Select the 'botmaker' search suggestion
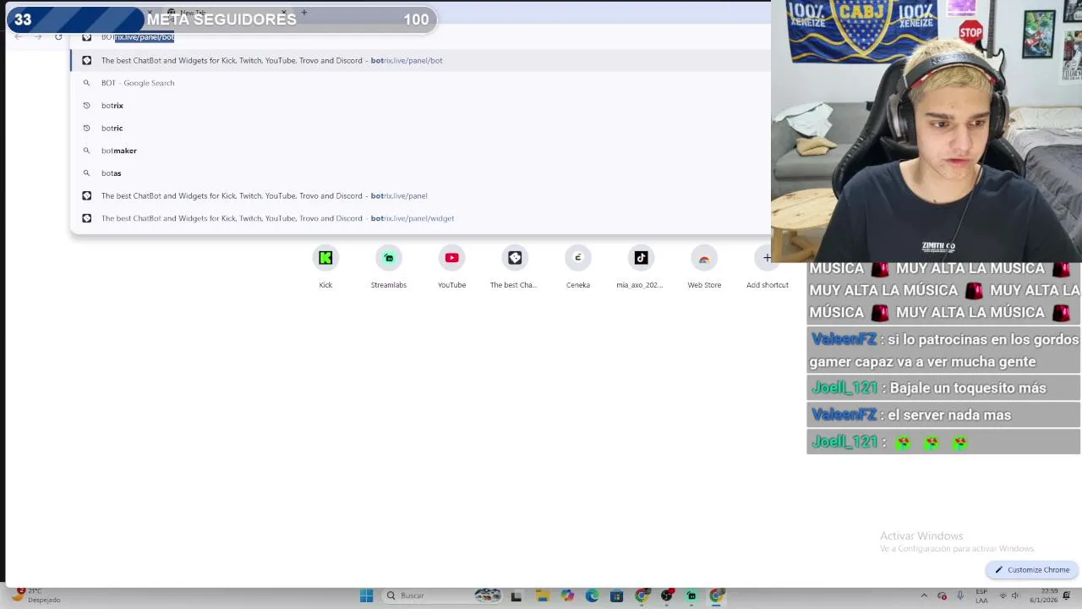Viewport: 1082px width, 609px height. click(421, 151)
